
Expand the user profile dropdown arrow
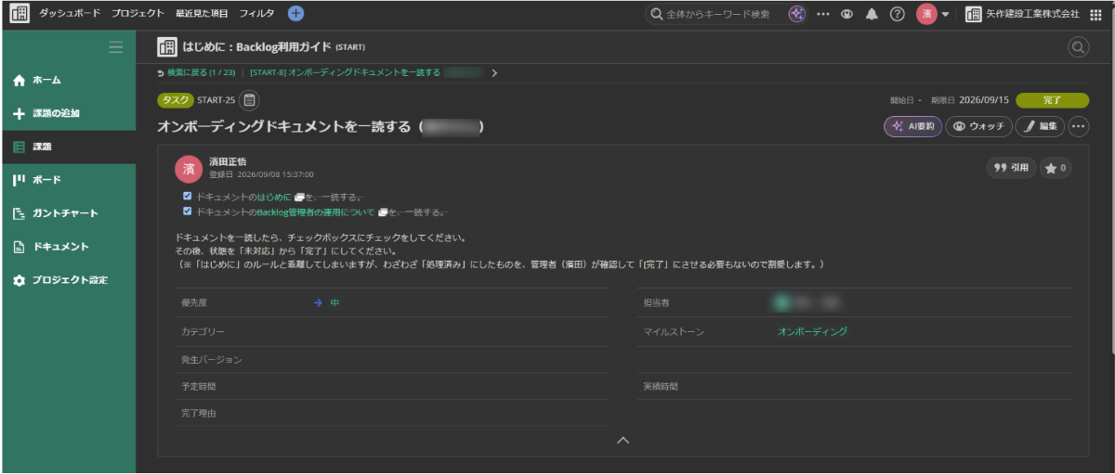(946, 15)
